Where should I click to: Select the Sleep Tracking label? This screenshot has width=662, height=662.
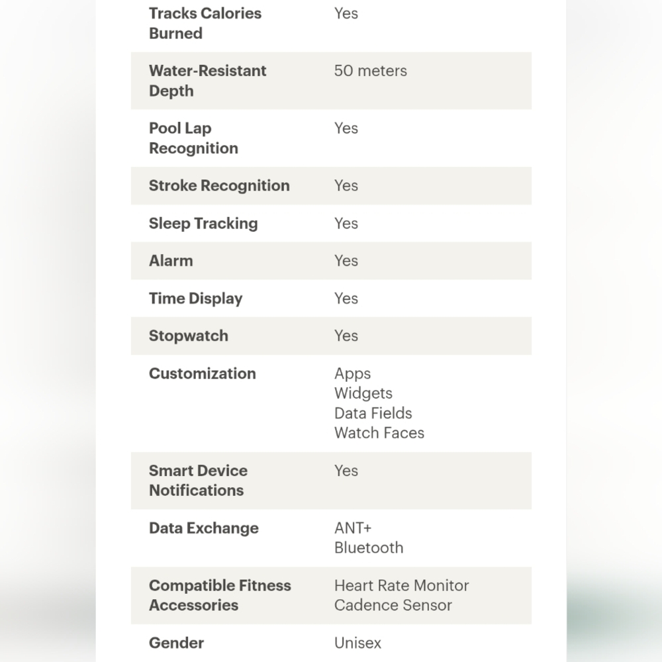click(203, 223)
